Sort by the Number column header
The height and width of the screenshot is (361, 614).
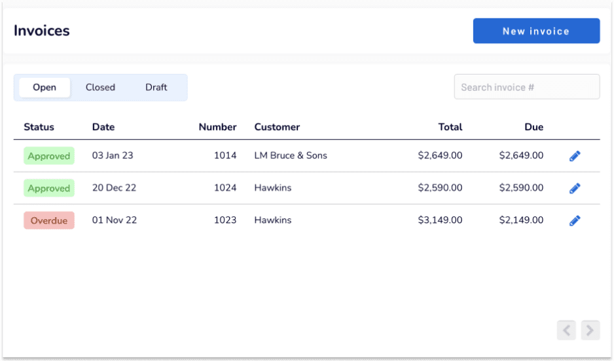pyautogui.click(x=217, y=127)
